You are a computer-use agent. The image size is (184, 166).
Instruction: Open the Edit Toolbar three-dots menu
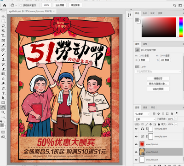[x=3, y=117]
